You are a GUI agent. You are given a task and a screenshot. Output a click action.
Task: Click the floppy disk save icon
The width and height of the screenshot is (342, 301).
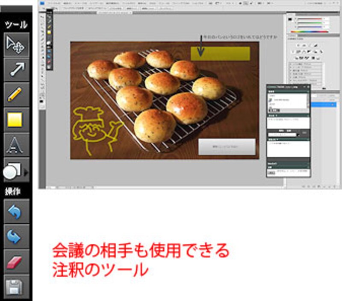click(16, 285)
